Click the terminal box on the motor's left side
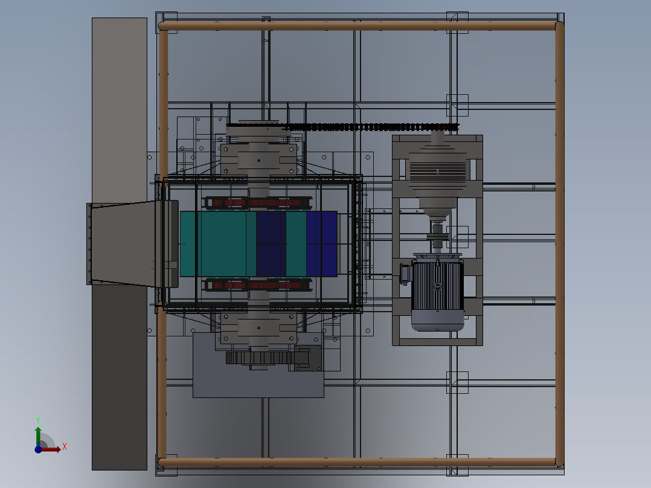 (x=405, y=273)
